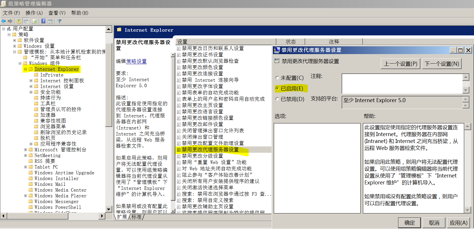Click the 上一个设置(P) button
474x229 pixels.
[x=401, y=64]
